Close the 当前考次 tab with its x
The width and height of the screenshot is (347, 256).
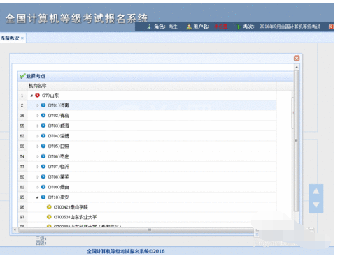(22, 38)
